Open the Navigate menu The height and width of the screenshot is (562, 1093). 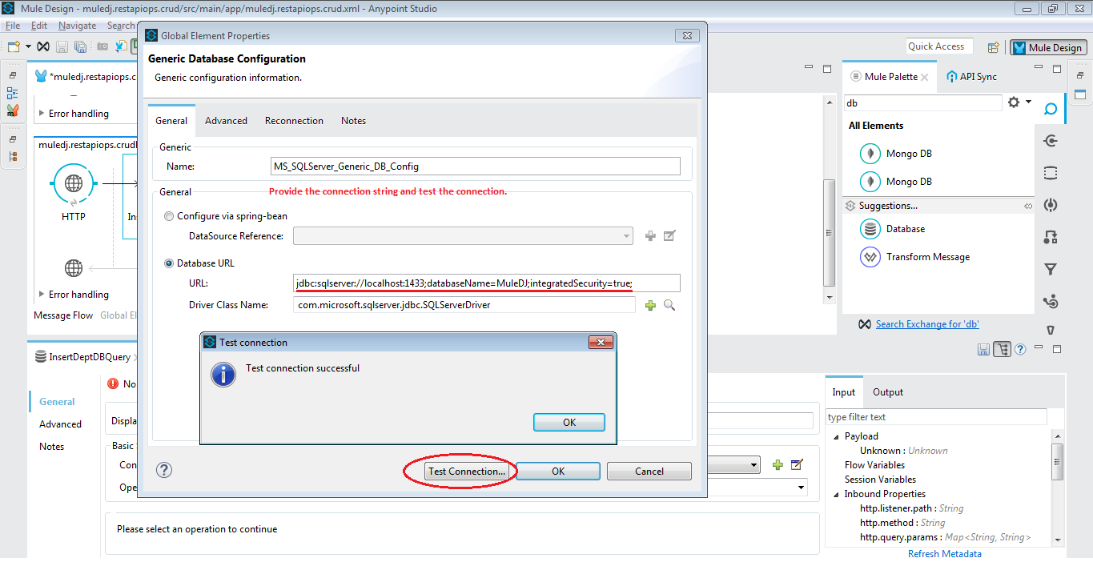coord(77,26)
